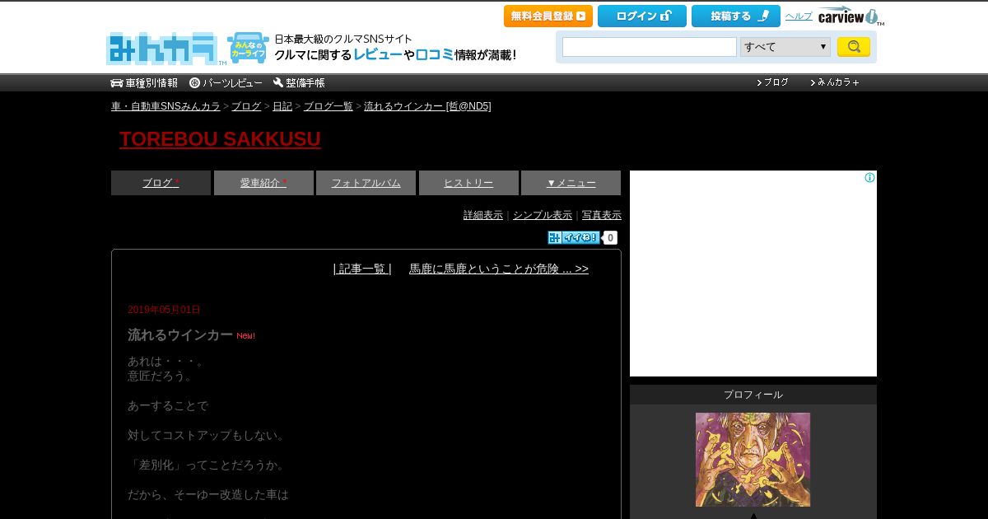Click the yellow magnifier search button

click(854, 47)
